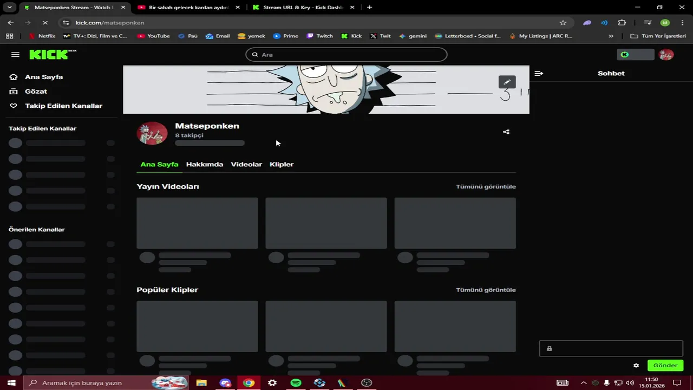This screenshot has width=693, height=390.
Task: Go back with browser back arrow
Action: click(x=11, y=23)
